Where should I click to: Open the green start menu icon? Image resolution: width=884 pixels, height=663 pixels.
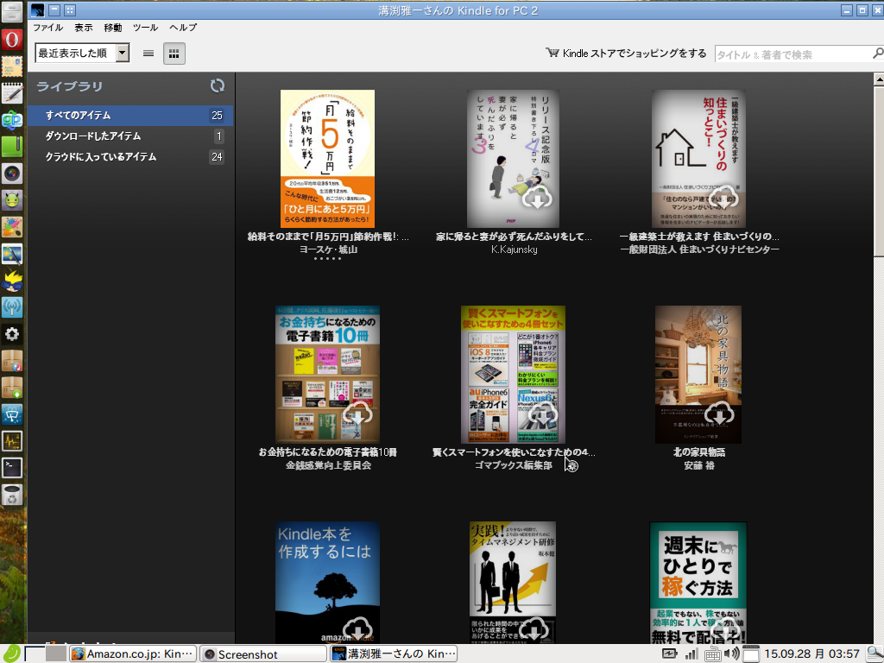pyautogui.click(x=10, y=654)
